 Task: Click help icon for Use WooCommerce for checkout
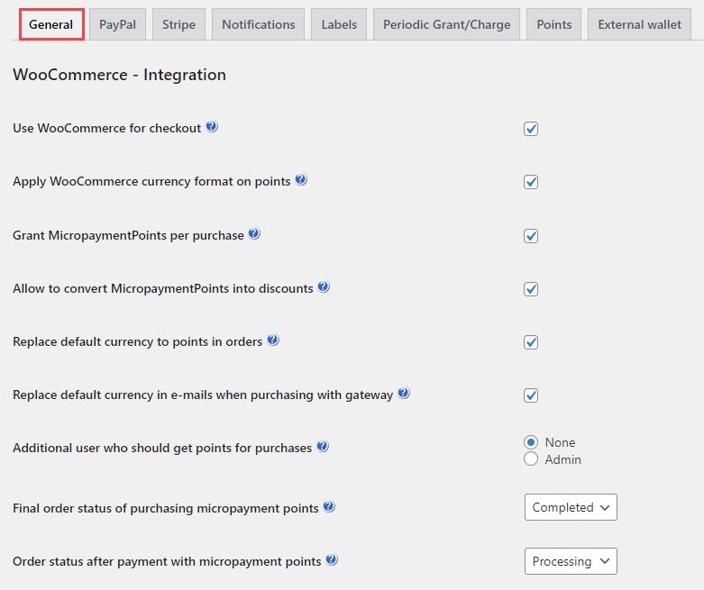click(212, 126)
